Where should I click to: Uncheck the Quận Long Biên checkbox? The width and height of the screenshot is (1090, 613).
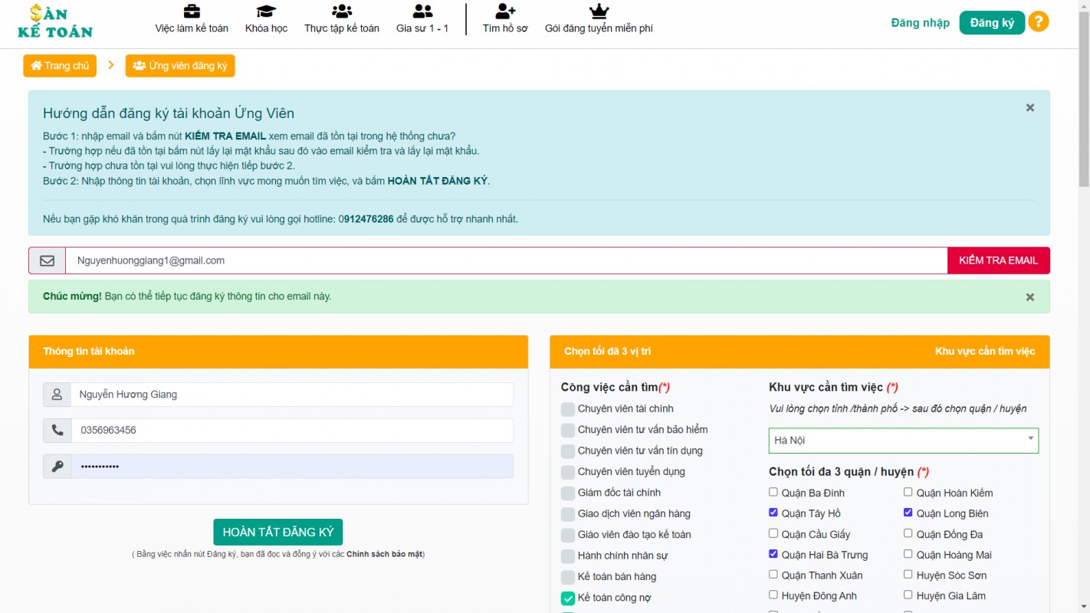click(908, 513)
